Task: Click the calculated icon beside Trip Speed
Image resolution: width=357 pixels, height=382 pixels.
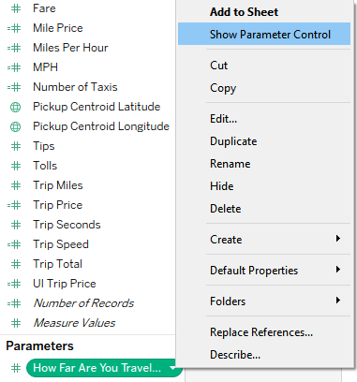Action: coord(14,244)
